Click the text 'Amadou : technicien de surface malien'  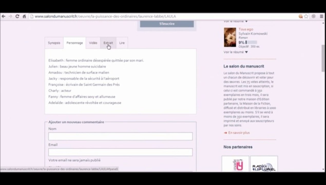tap(79, 72)
